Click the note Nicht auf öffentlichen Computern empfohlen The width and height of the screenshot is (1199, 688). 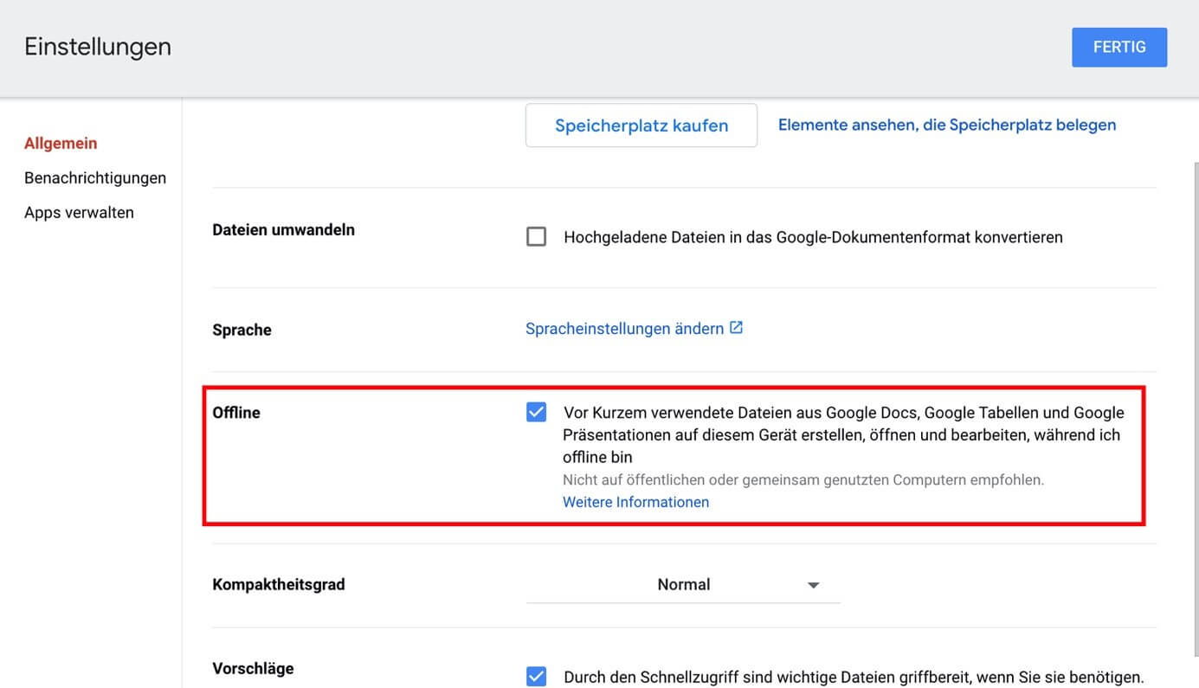(803, 479)
